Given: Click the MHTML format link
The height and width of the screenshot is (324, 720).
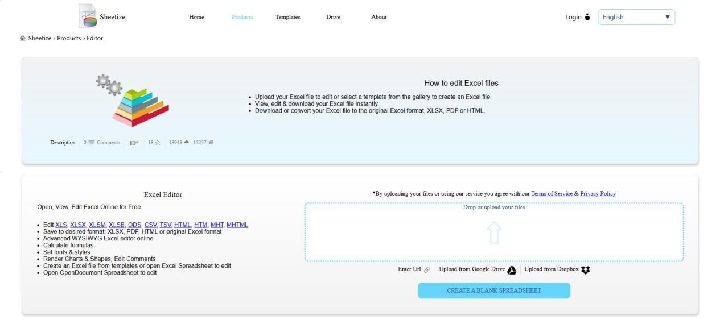Looking at the screenshot, I should [x=237, y=225].
